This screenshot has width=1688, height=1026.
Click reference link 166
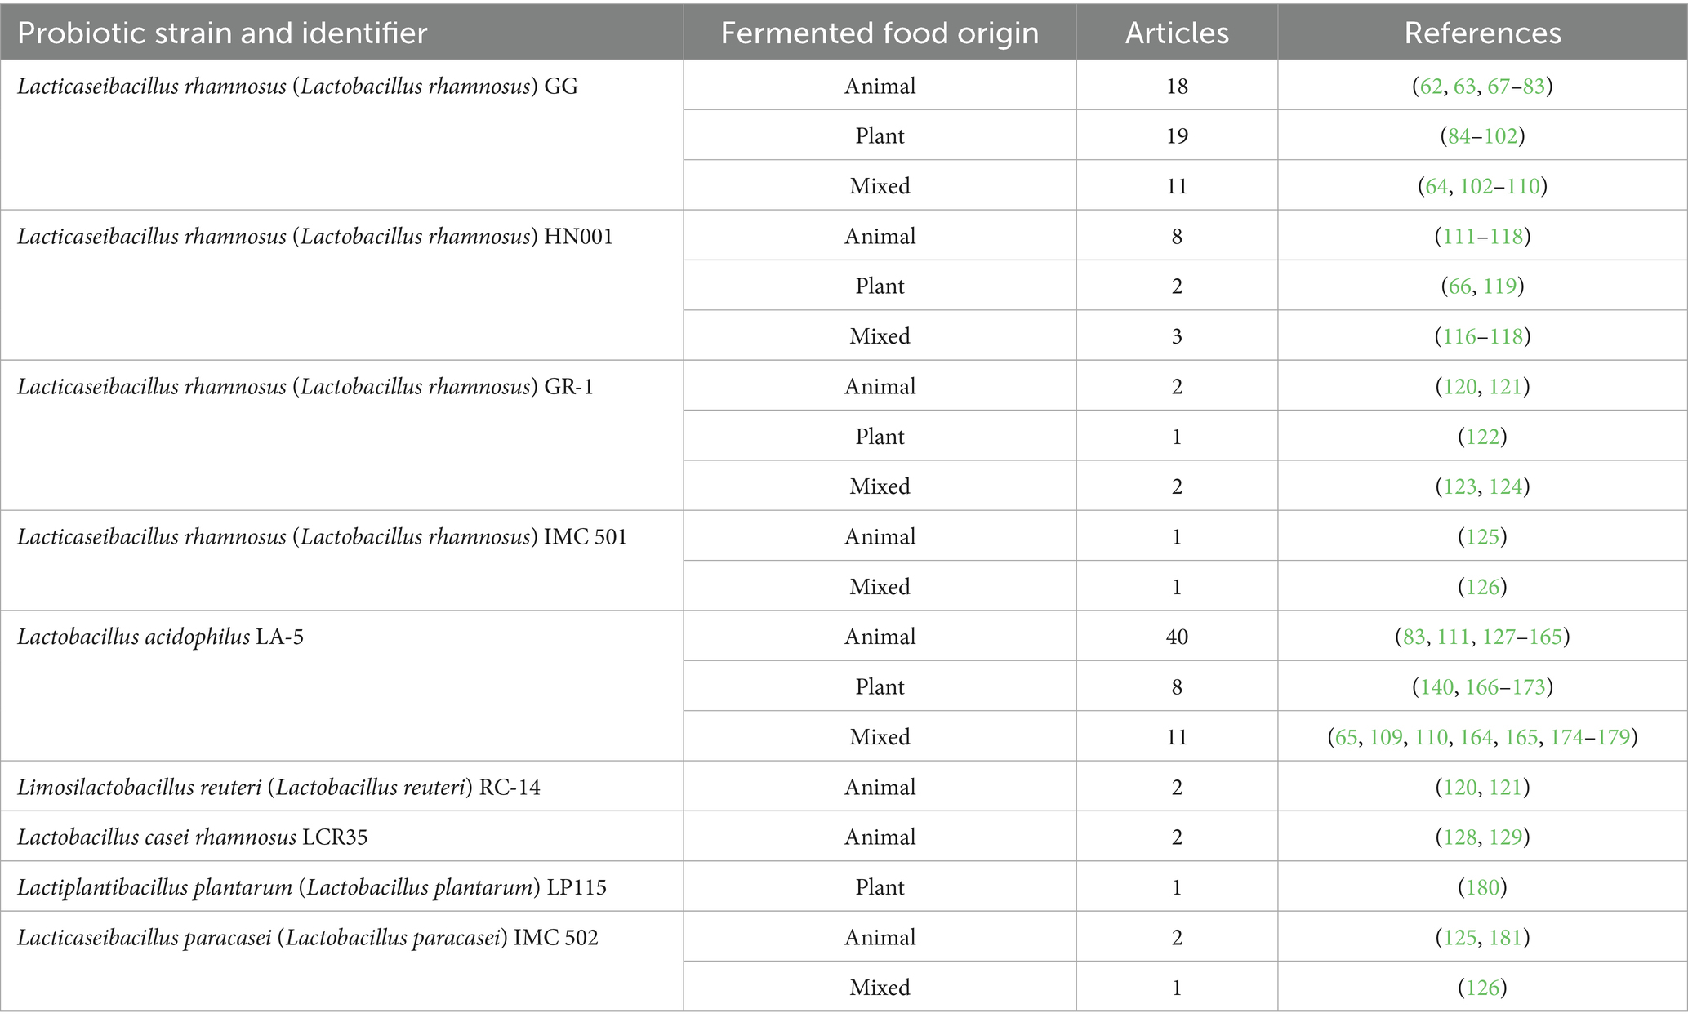pyautogui.click(x=1481, y=687)
